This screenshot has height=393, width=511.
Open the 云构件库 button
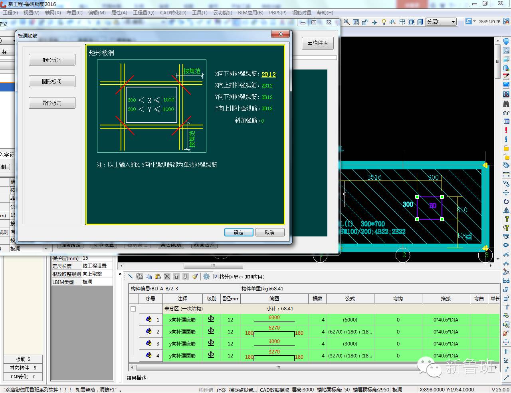[x=317, y=43]
